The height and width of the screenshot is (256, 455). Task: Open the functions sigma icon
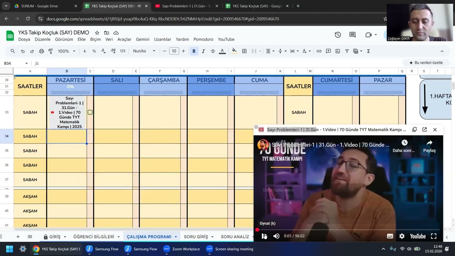368,51
